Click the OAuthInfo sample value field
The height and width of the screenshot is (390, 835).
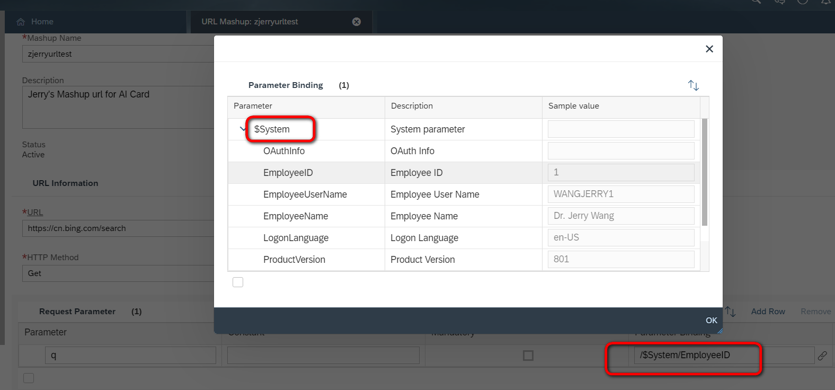(621, 151)
